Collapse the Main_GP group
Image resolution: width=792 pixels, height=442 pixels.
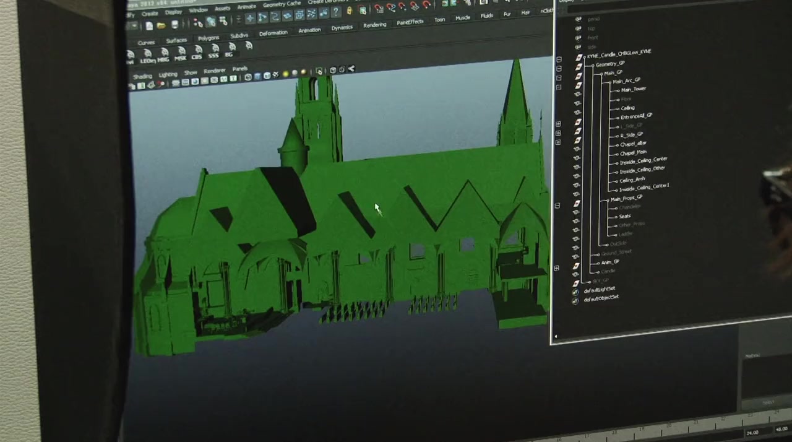click(559, 78)
